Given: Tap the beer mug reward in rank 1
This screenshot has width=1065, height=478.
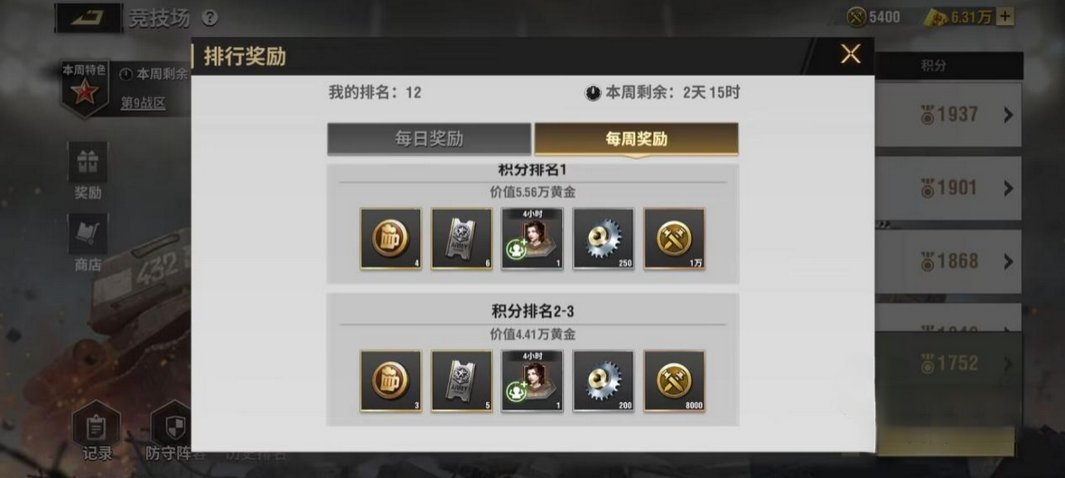Looking at the screenshot, I should point(390,239).
